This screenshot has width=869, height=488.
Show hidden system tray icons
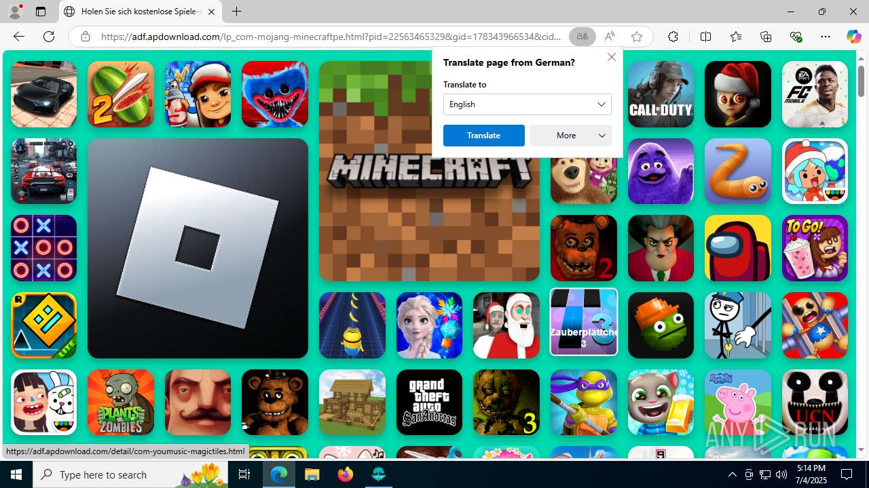coord(732,474)
